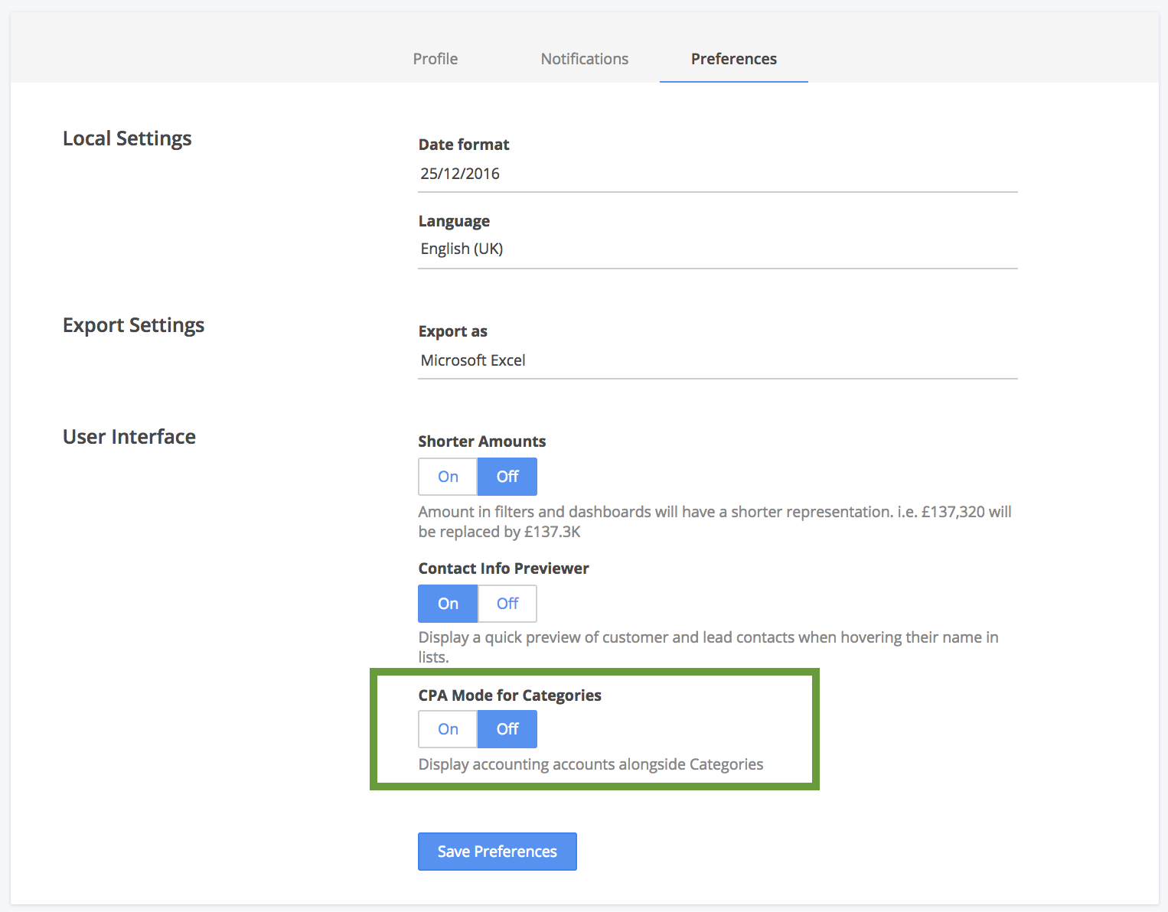Switch to the Notifications tab
The width and height of the screenshot is (1168, 912).
(584, 59)
